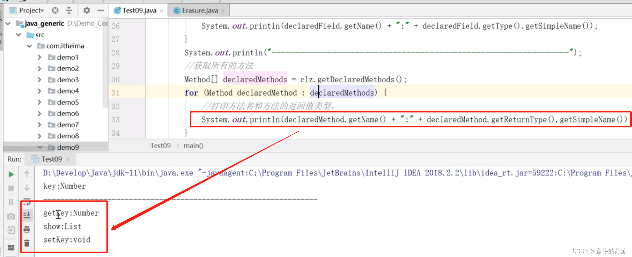The image size is (632, 257).
Task: Click the locate-in-project target icon
Action: pos(55,10)
